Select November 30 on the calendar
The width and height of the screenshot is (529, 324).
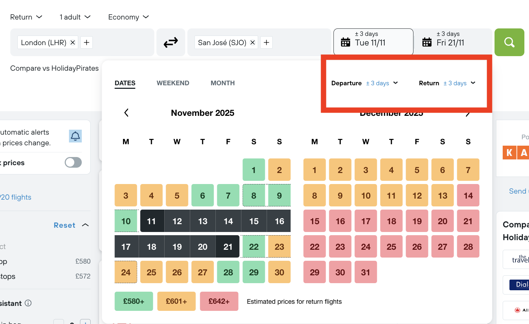(x=279, y=272)
